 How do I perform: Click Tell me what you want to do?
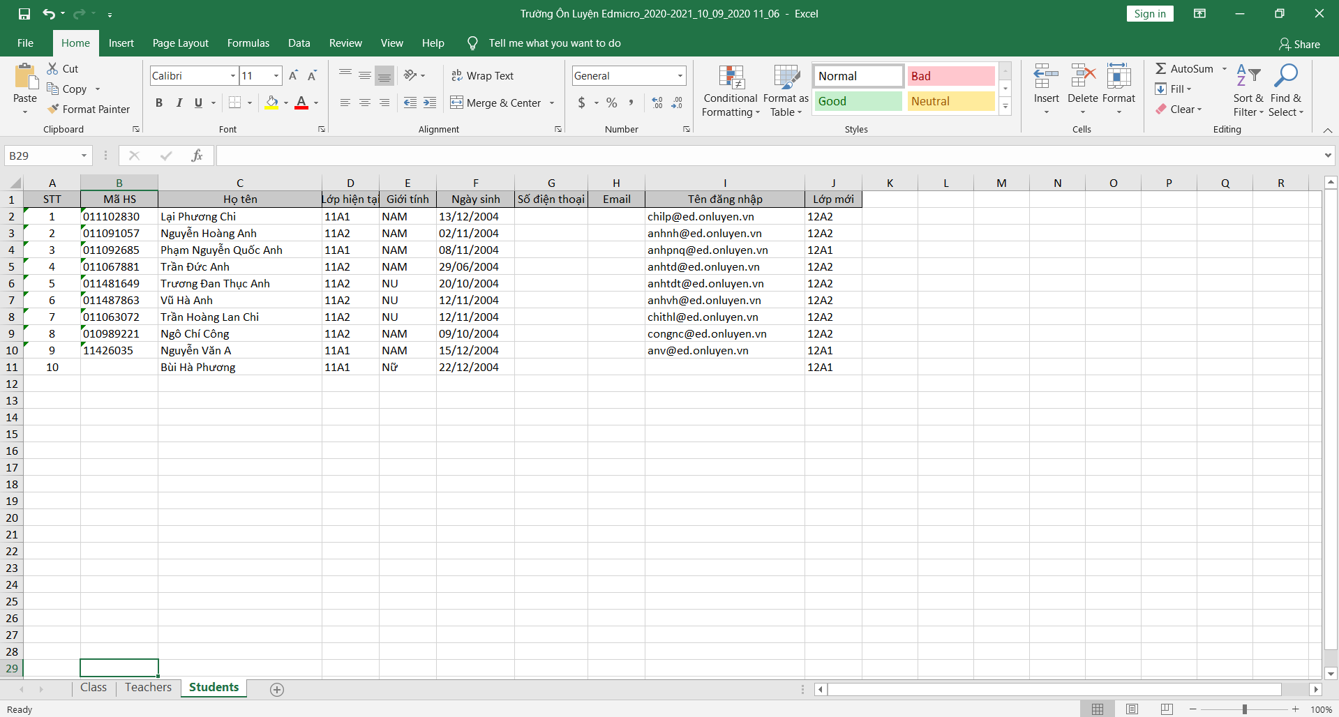coord(555,43)
